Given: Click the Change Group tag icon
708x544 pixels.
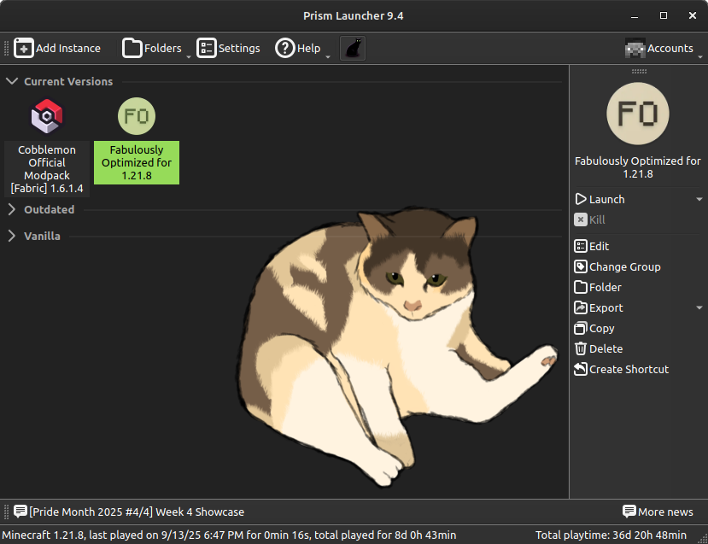Looking at the screenshot, I should (581, 267).
